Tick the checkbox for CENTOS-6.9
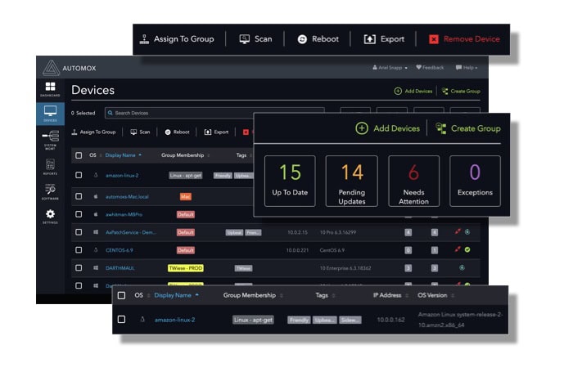The width and height of the screenshot is (573, 381). point(79,250)
